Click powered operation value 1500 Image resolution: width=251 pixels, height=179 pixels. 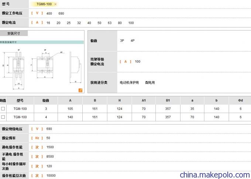tap(50, 147)
